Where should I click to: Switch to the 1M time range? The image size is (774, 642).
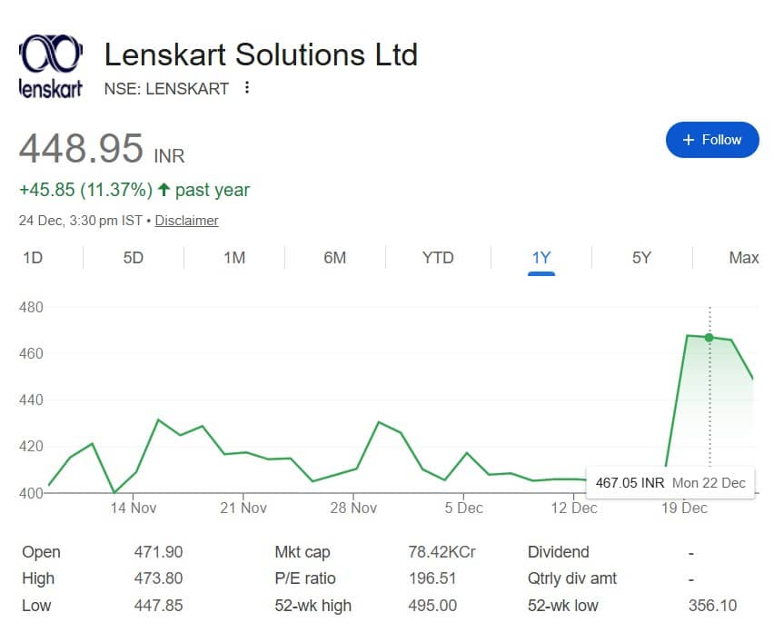233,258
